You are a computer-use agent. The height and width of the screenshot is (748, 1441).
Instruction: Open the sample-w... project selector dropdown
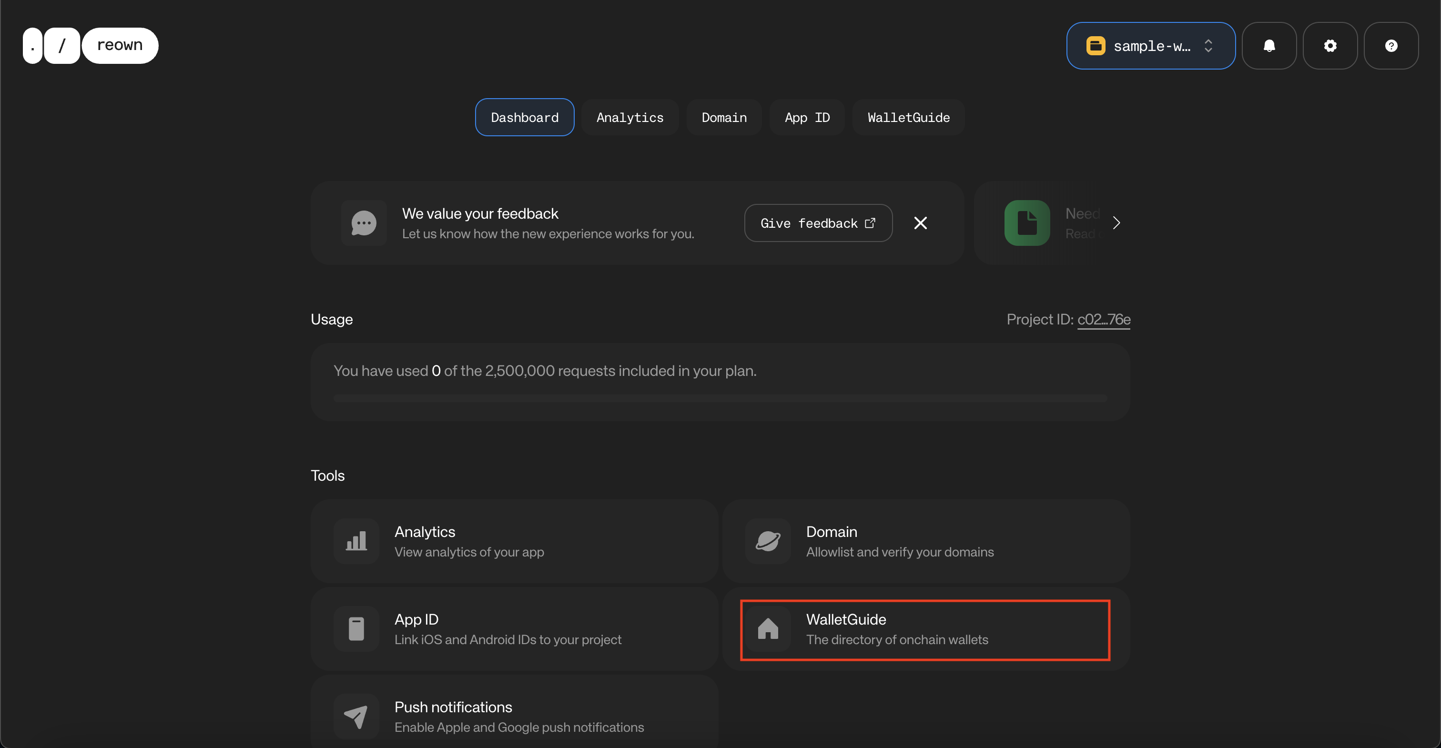click(x=1150, y=46)
